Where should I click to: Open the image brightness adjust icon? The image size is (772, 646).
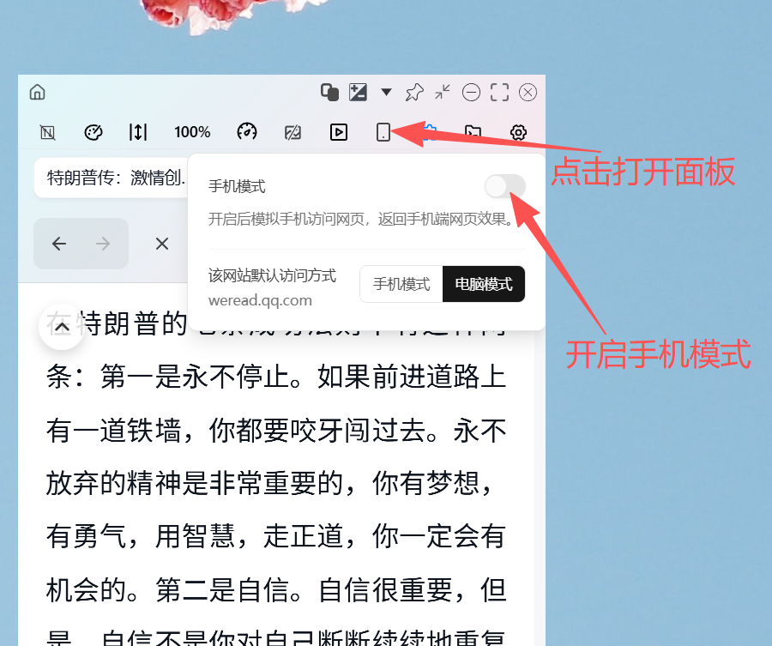pos(358,92)
